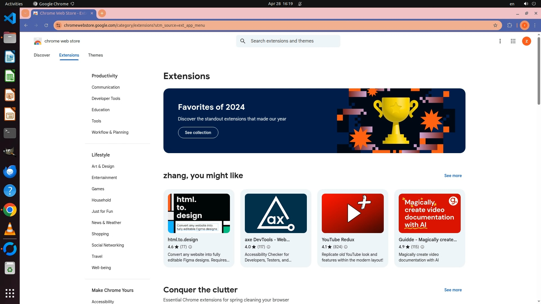Screen dimensions: 541x304
Task: Open See more for 'you might like'
Action: click(453, 176)
